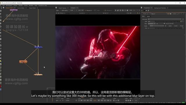Click the pencil icon in Properties toolbar
Image resolution: width=186 pixels, height=105 pixels.
click(x=149, y=10)
